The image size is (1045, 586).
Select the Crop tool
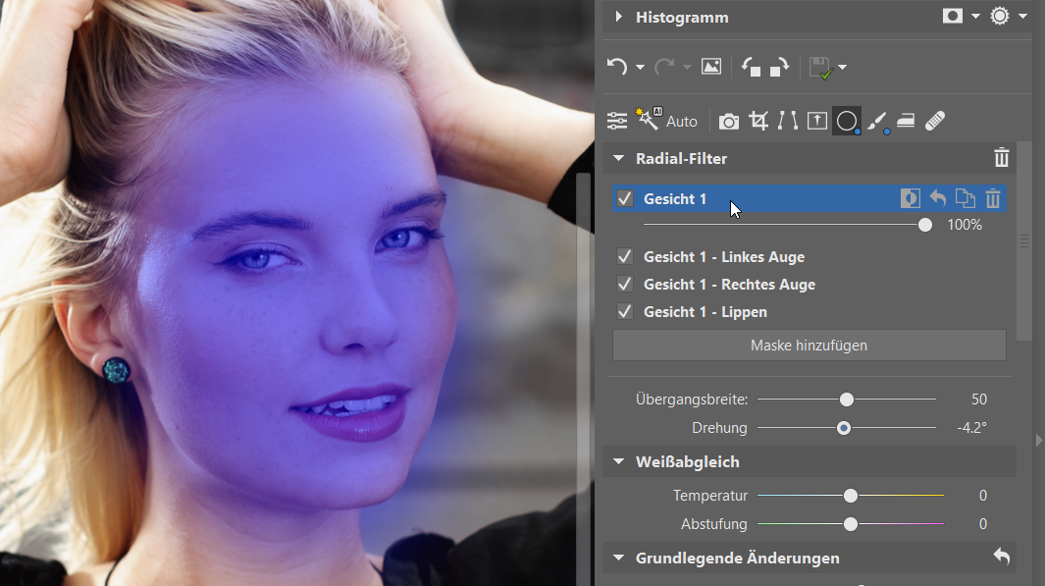(758, 121)
